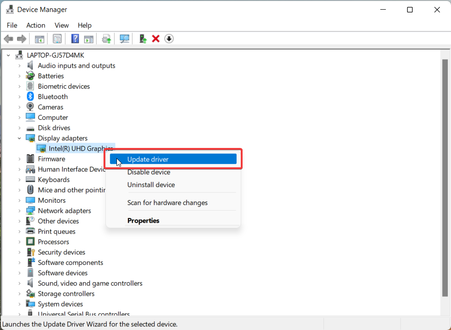Open the Action menu
This screenshot has width=451, height=330.
point(36,25)
